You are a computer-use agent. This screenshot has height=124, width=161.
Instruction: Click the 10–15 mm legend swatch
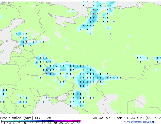click(34, 121)
